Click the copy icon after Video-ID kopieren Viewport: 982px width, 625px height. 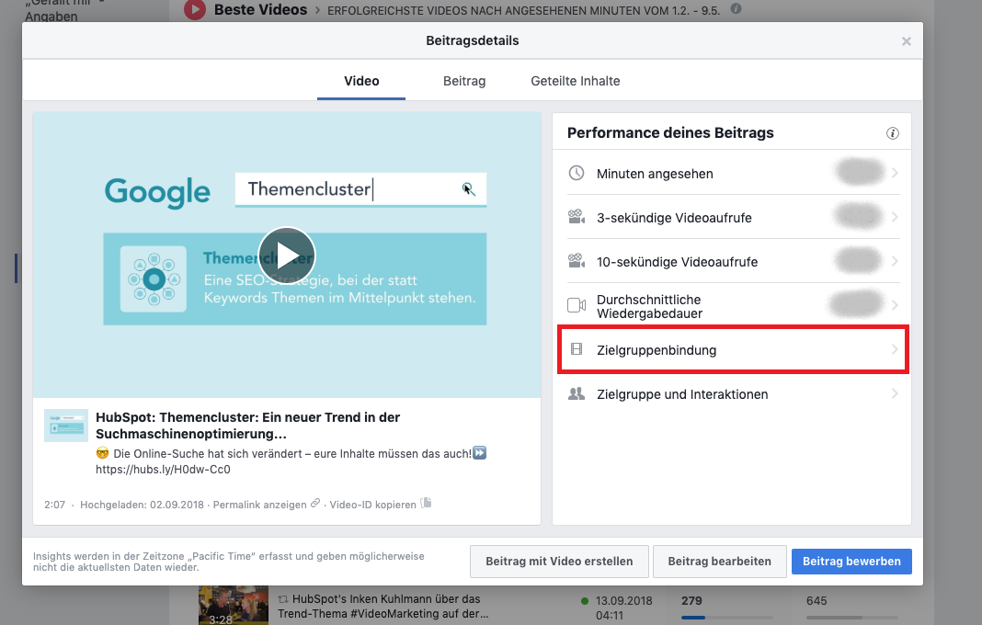coord(426,503)
